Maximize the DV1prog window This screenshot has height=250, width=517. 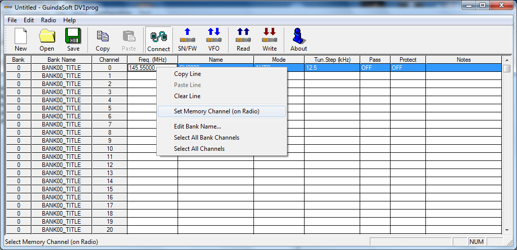(483, 5)
